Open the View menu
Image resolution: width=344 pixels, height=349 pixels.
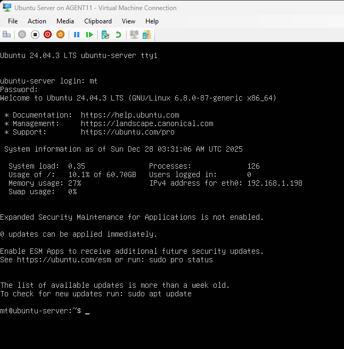click(128, 21)
